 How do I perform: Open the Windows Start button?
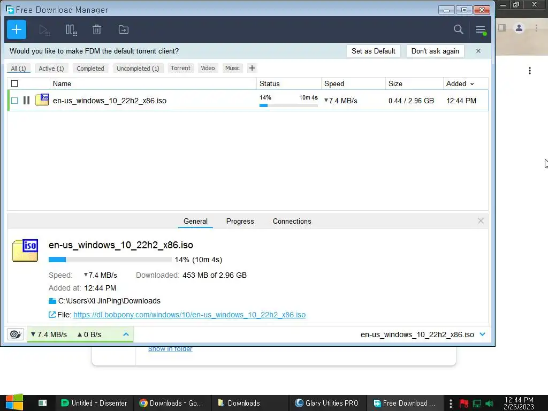pyautogui.click(x=14, y=402)
